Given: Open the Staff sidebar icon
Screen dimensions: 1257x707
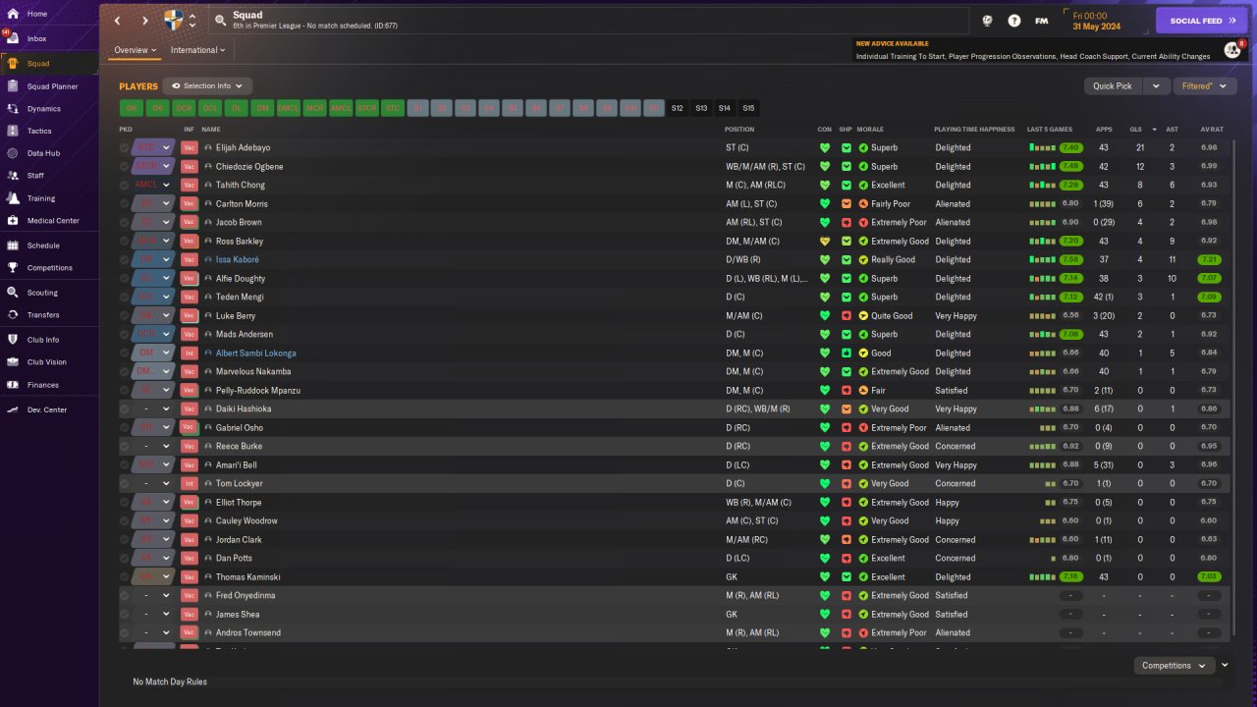Looking at the screenshot, I should 12,176.
